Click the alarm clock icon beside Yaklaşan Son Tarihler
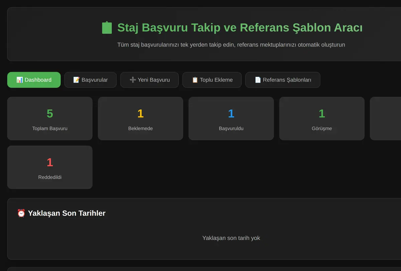401x271 pixels. 21,213
